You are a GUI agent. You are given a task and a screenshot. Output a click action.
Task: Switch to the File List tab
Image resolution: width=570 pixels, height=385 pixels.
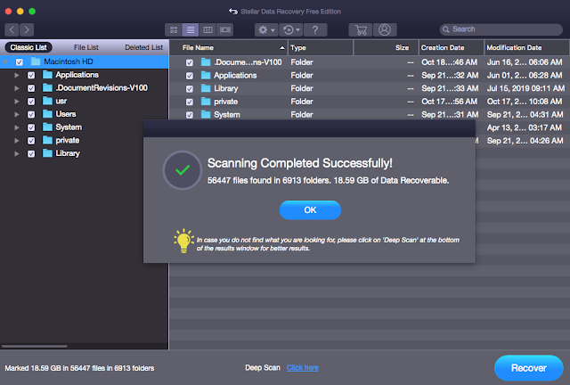click(86, 46)
